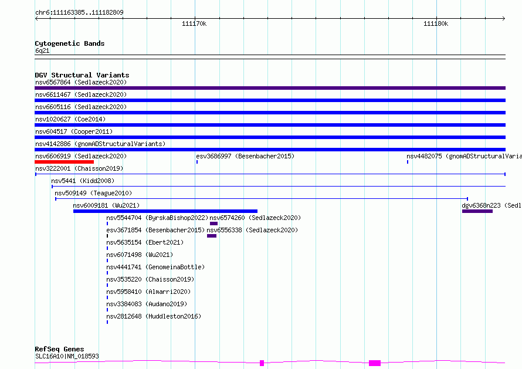This screenshot has width=522, height=369.
Task: Open the nsv1020627 (Coe2014) variant
Action: 70,119
